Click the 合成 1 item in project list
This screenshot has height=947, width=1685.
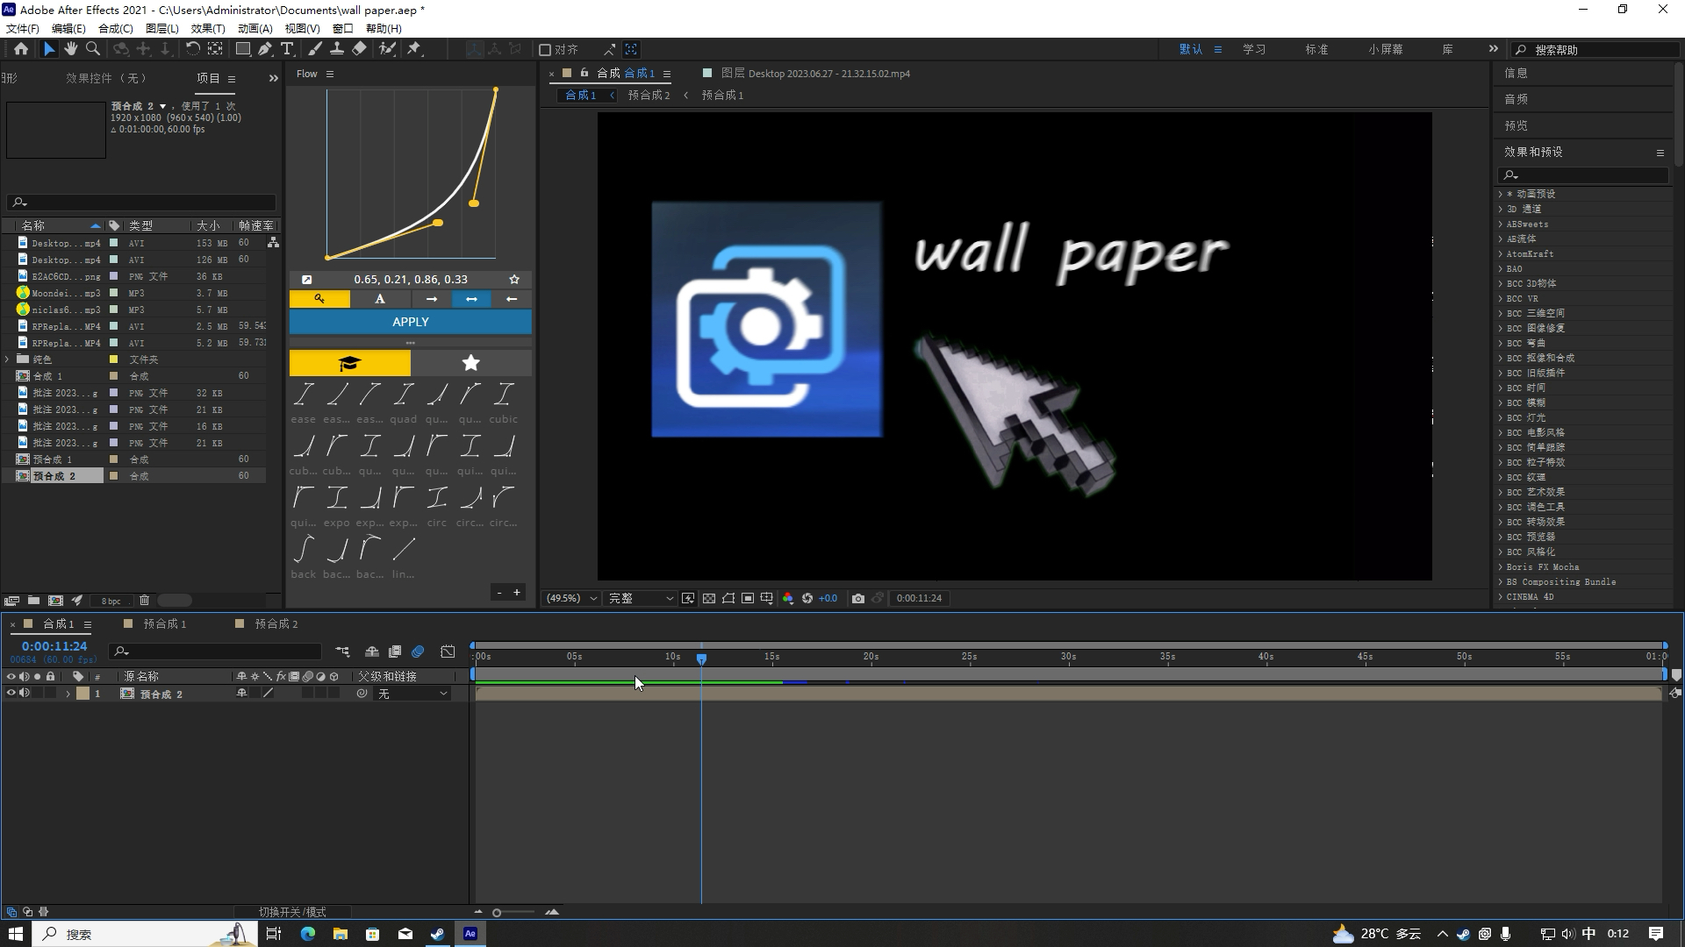47,376
